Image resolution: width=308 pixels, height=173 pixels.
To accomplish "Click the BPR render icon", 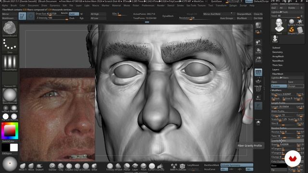I will pyautogui.click(x=258, y=25).
